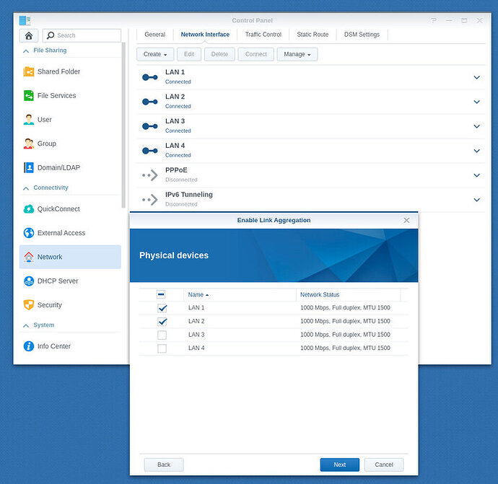Close the Enable Link Aggregation dialog
The width and height of the screenshot is (498, 484).
406,220
